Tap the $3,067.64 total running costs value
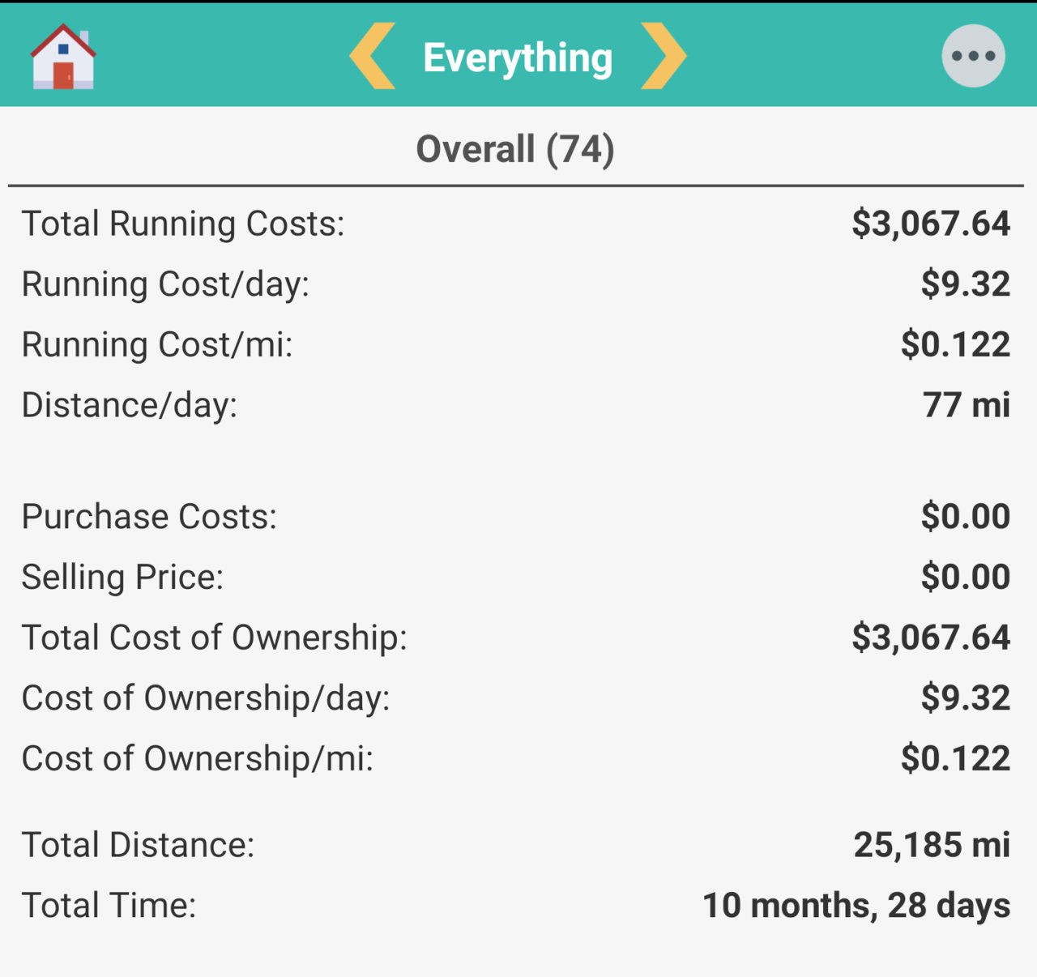 931,224
